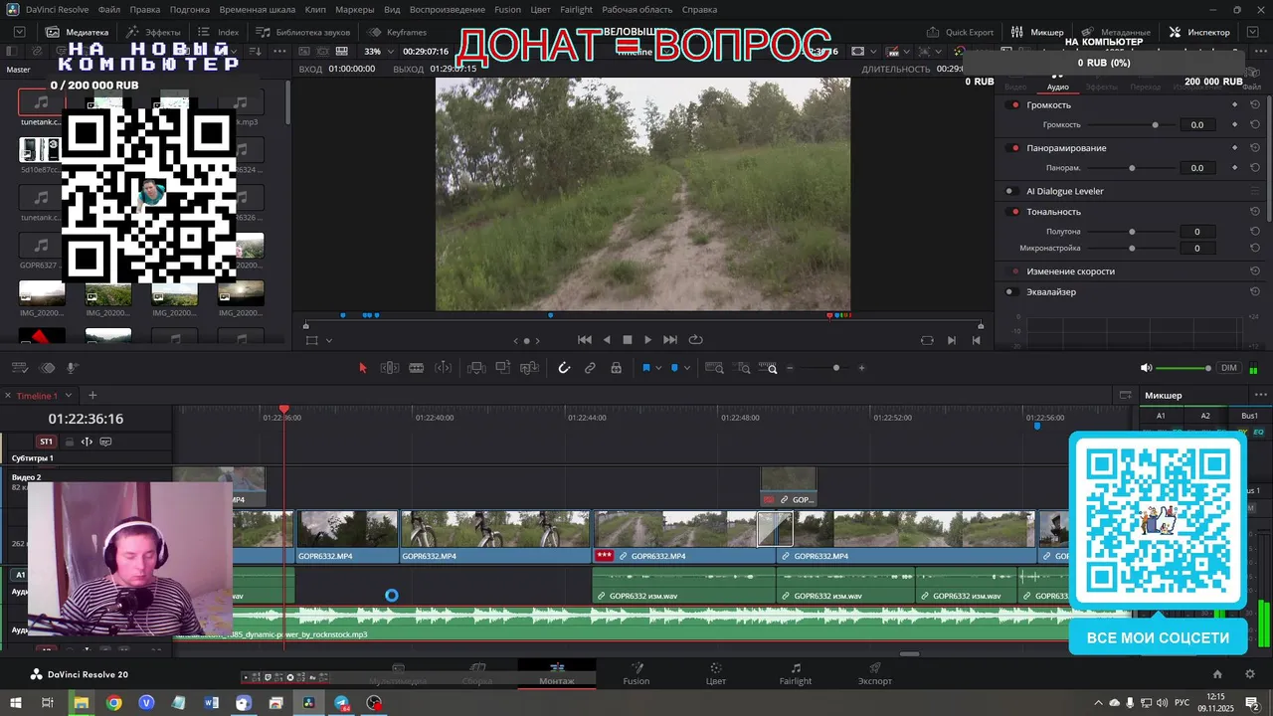The image size is (1273, 716).
Task: Open the Правка menu
Action: click(x=145, y=10)
